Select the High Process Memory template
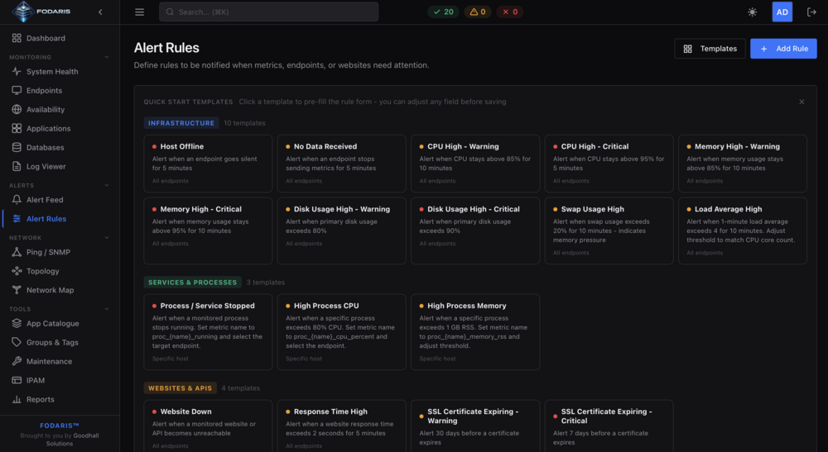 (x=474, y=332)
